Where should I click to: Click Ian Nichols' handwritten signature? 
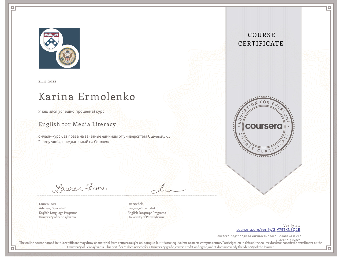pos(168,189)
